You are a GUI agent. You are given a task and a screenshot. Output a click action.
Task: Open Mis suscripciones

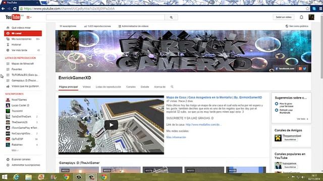point(21,39)
